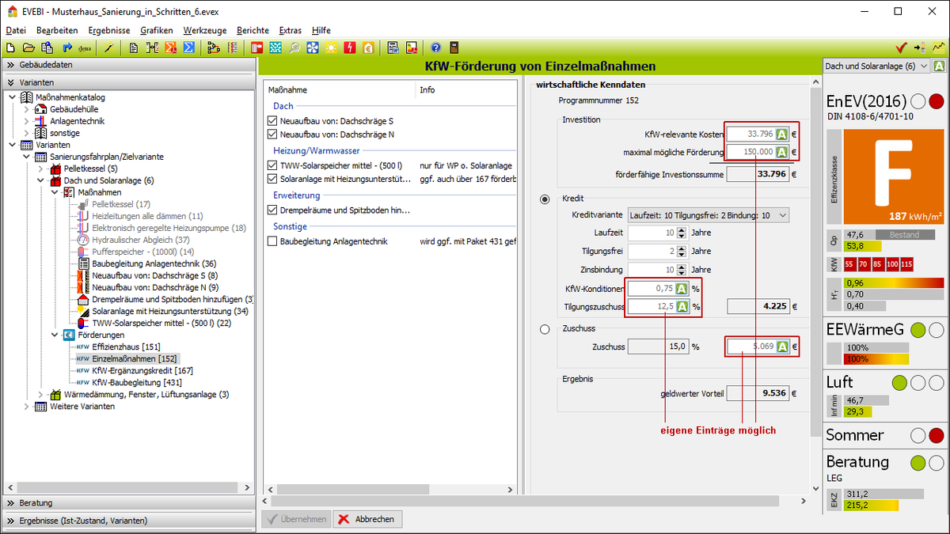950x534 pixels.
Task: Click the KfW-relevante Kosten input field
Action: pos(750,134)
